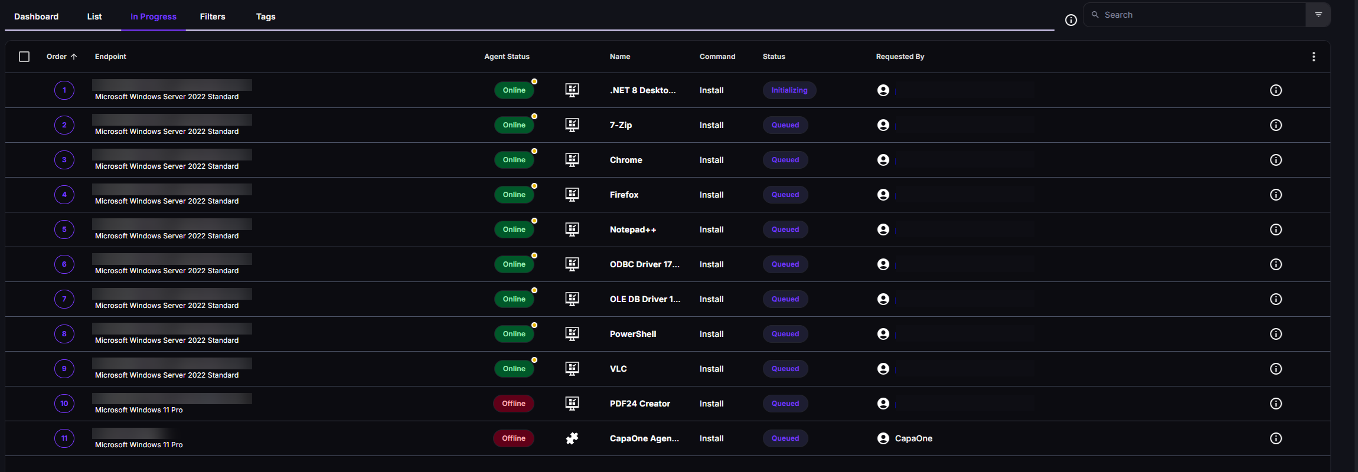Click the package type icon in the PDF24 Creator row
The width and height of the screenshot is (1358, 472).
pyautogui.click(x=572, y=404)
